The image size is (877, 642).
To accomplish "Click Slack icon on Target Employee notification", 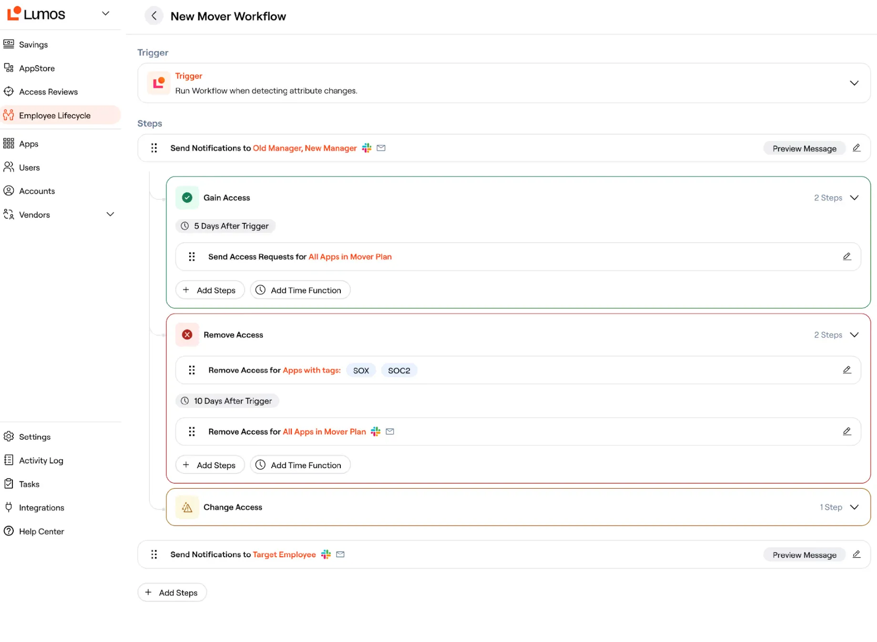I will pos(326,554).
